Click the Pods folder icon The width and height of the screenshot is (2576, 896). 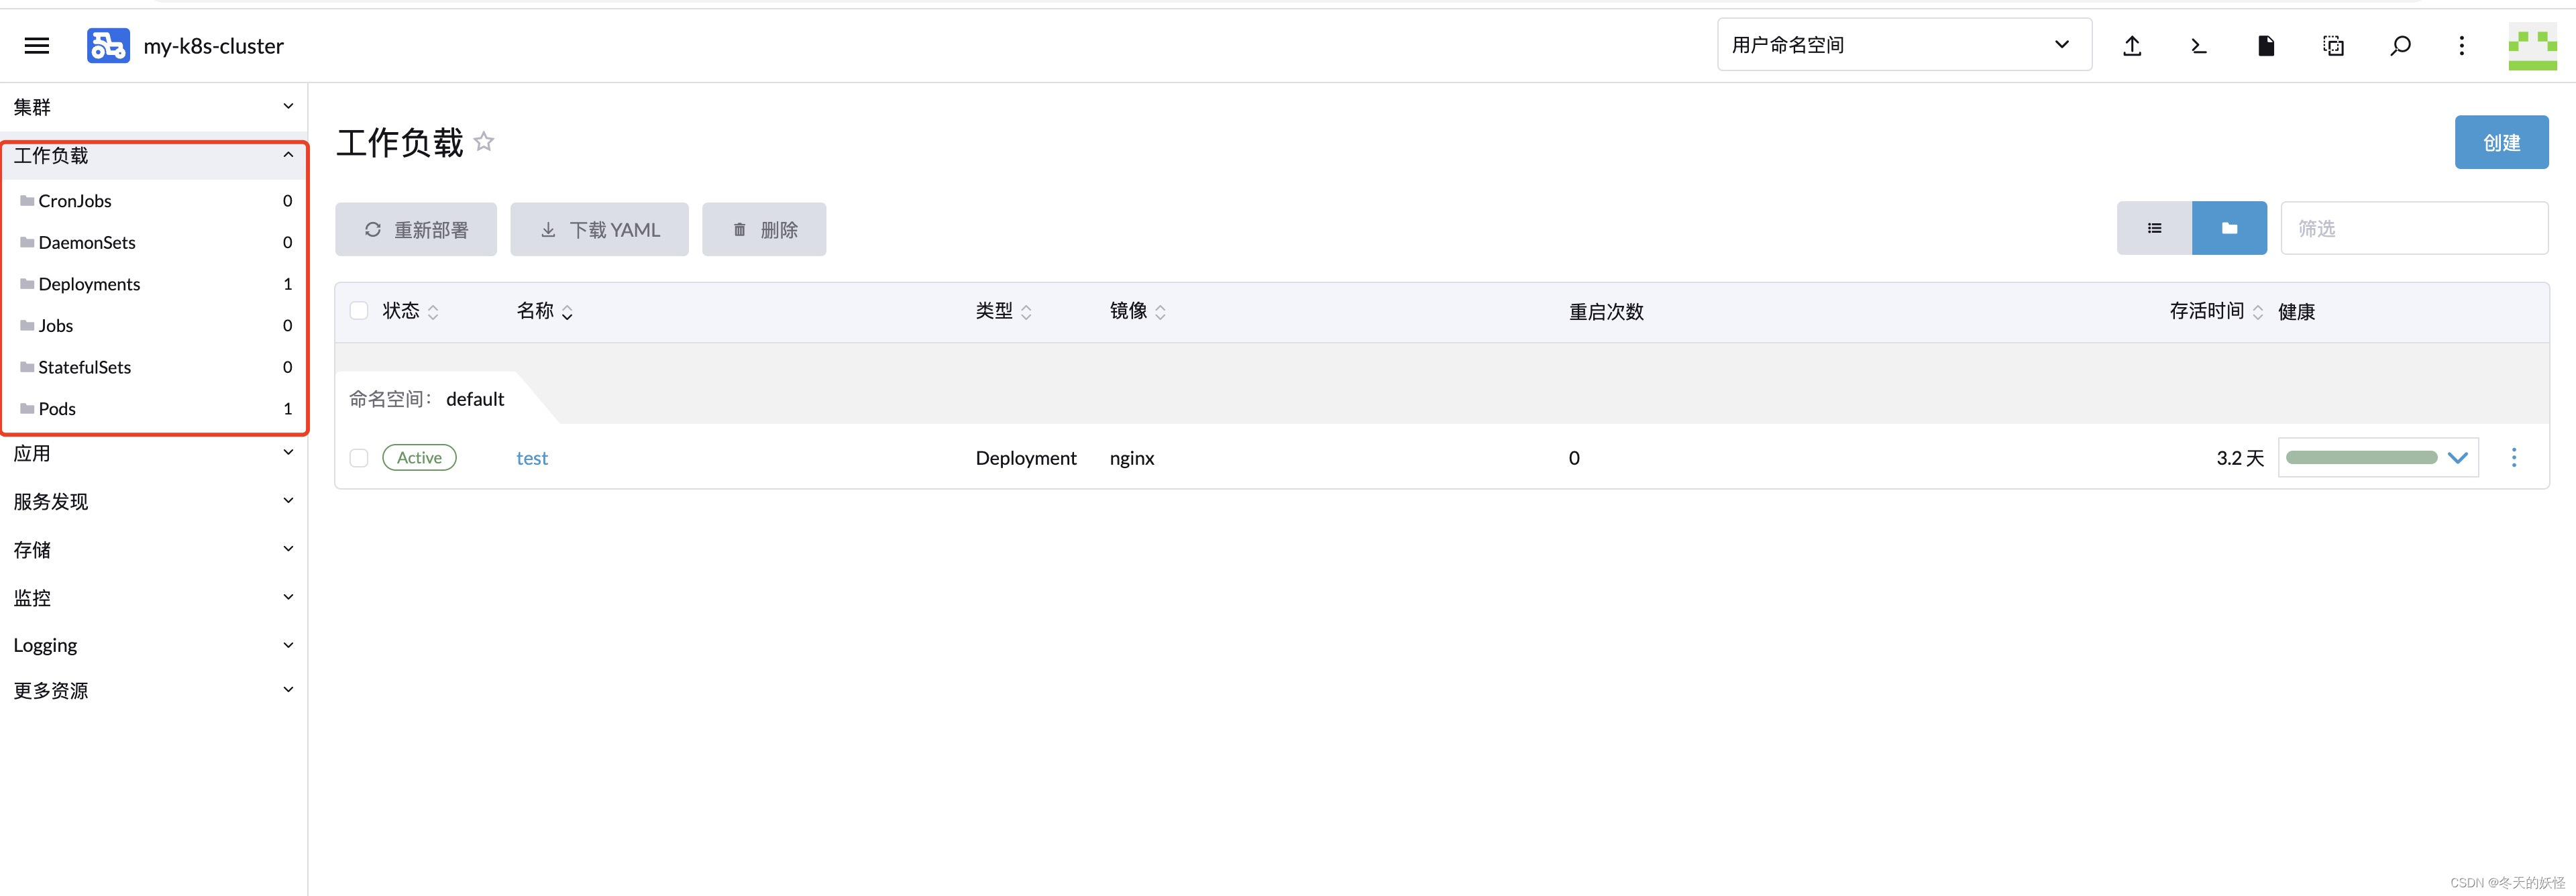click(x=27, y=408)
